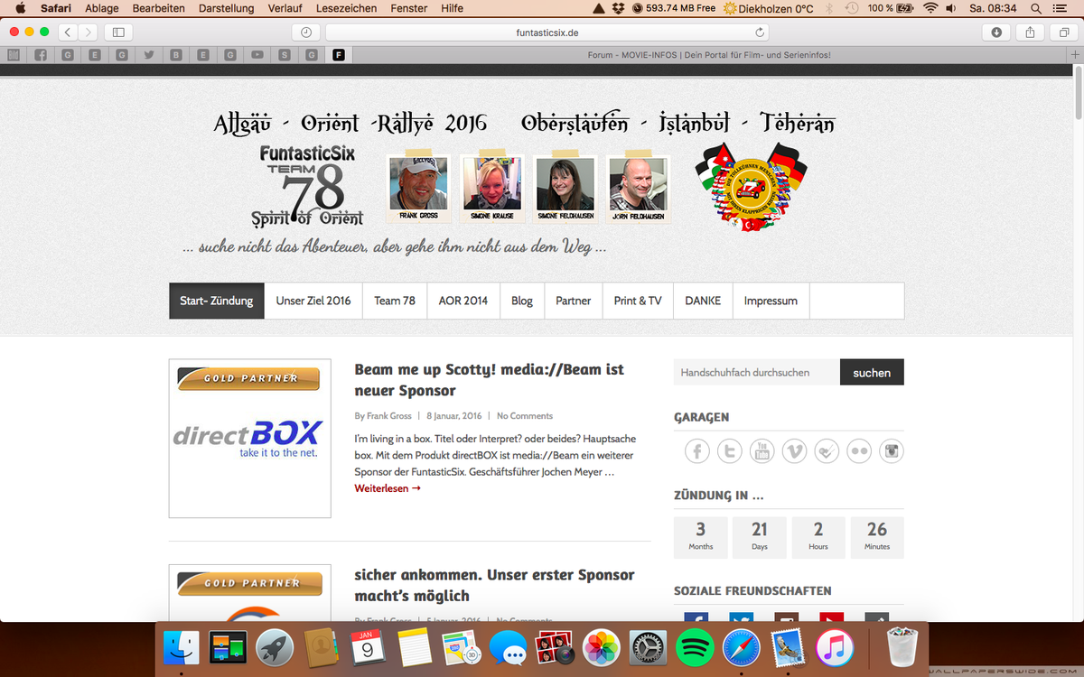1084x677 pixels.
Task: Open the Apple menu
Action: 20,8
